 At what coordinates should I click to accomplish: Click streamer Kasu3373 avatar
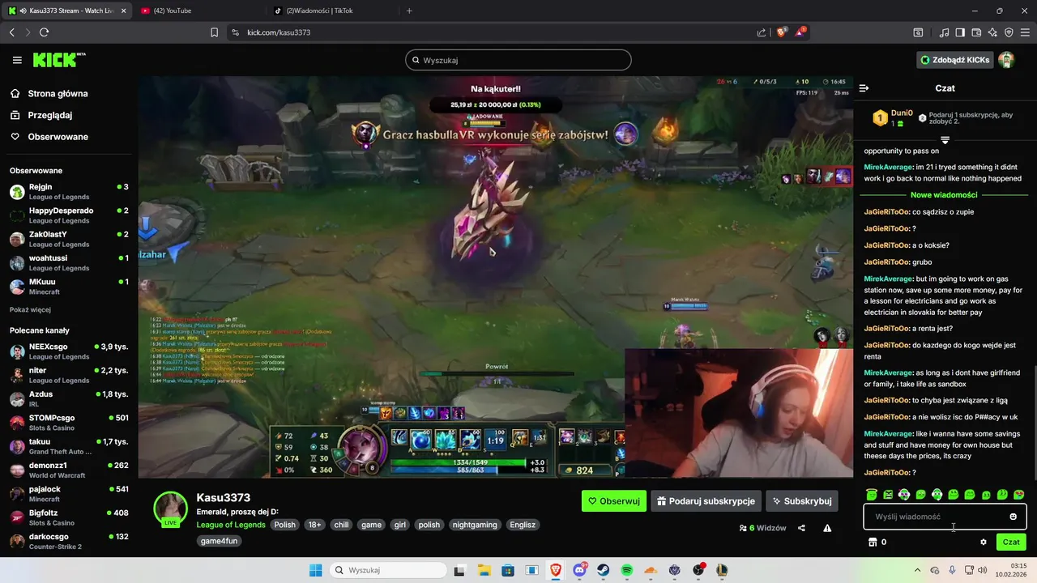171,509
